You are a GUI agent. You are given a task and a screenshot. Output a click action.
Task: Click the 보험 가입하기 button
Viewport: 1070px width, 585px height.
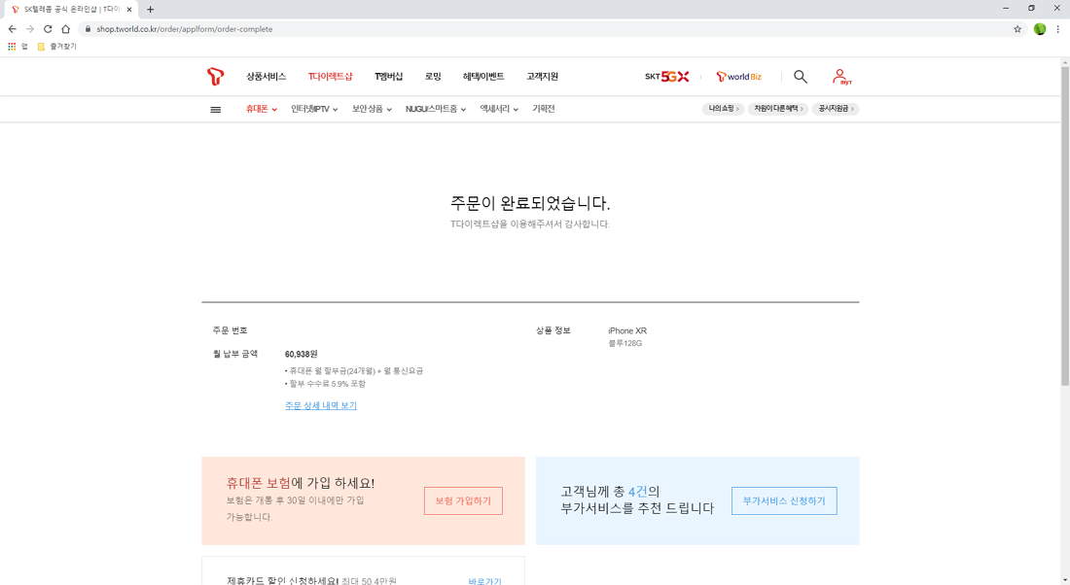463,501
